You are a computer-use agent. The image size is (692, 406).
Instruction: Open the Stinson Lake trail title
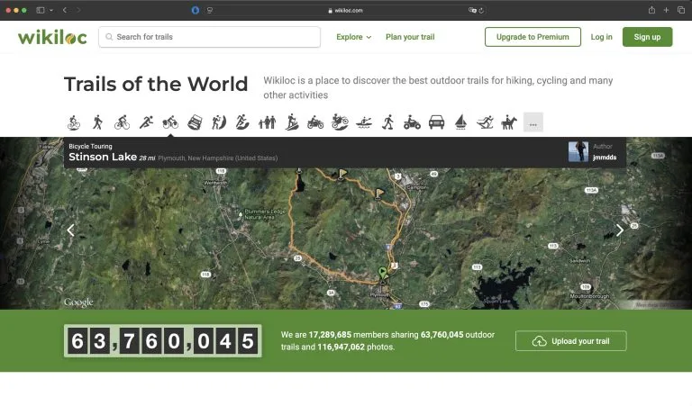pyautogui.click(x=103, y=157)
